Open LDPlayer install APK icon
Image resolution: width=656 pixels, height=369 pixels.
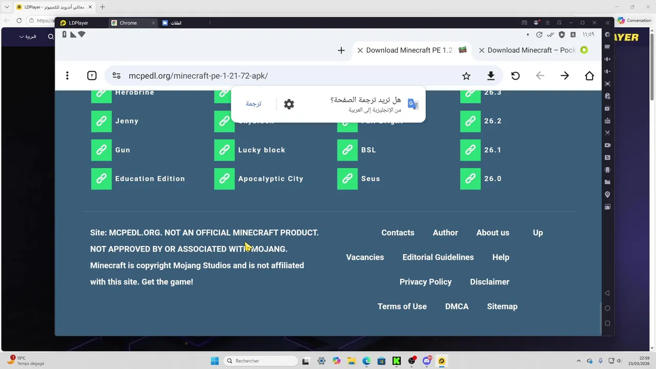point(607,120)
